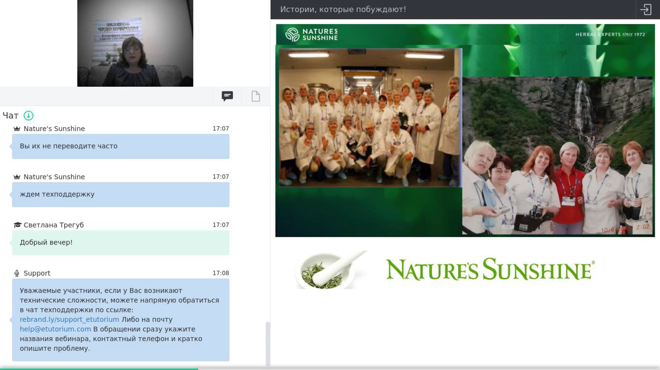This screenshot has width=660, height=370.
Task: Click the 'Чат' heading label
Action: [10, 116]
